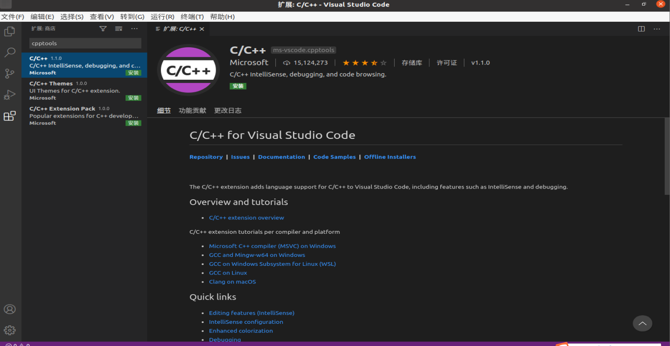This screenshot has width=670, height=346.
Task: Open the 帮助(H) menu
Action: click(x=222, y=17)
